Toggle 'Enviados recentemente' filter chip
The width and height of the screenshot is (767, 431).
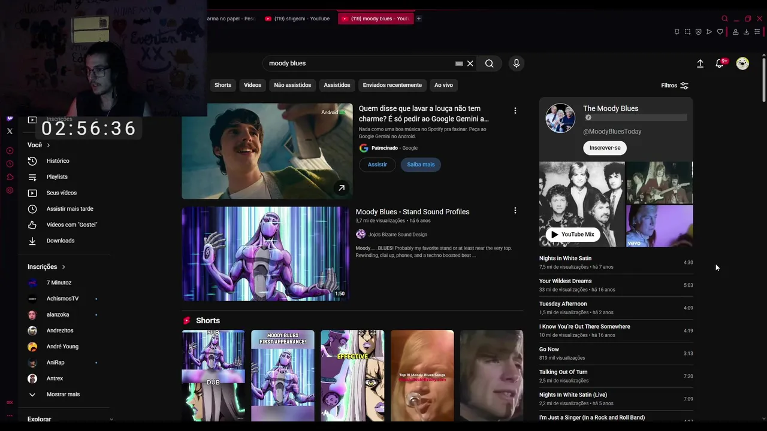(392, 85)
